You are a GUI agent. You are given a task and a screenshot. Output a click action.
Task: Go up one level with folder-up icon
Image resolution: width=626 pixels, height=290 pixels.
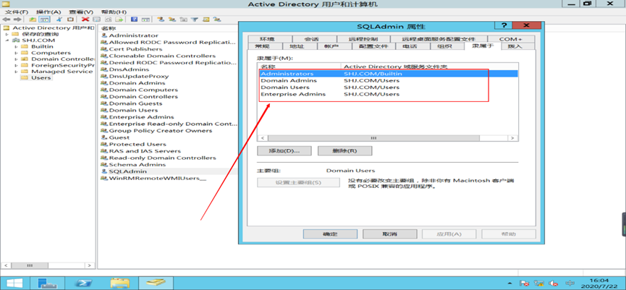[x=33, y=19]
